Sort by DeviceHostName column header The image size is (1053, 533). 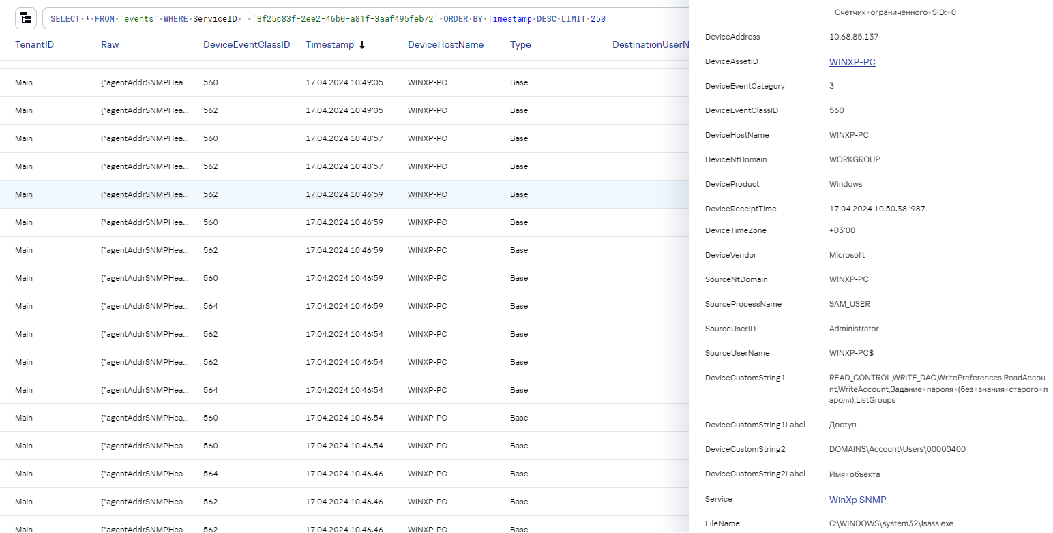445,44
